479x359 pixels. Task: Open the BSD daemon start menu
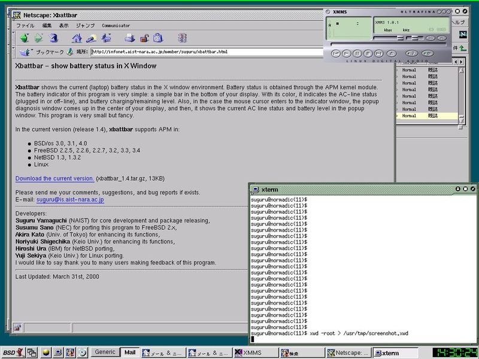pyautogui.click(x=13, y=352)
